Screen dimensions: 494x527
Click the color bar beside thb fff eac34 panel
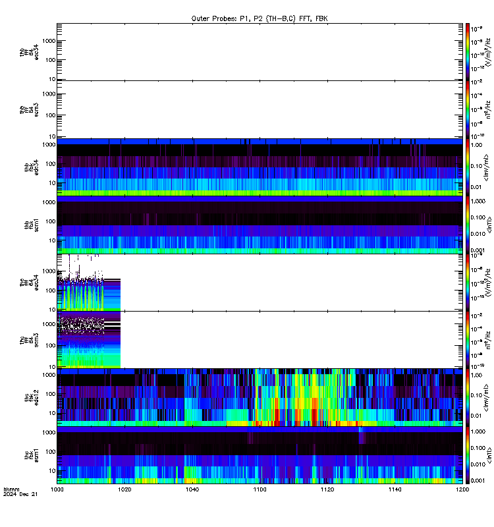468,52
